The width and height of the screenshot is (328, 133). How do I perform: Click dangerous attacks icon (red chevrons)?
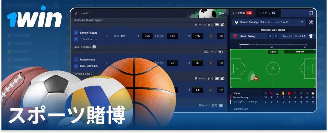[x=272, y=93]
